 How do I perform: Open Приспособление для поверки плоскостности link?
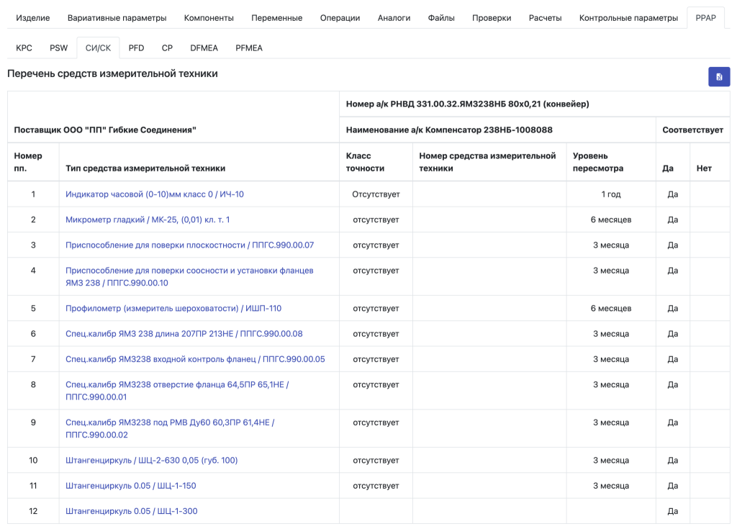tap(189, 245)
